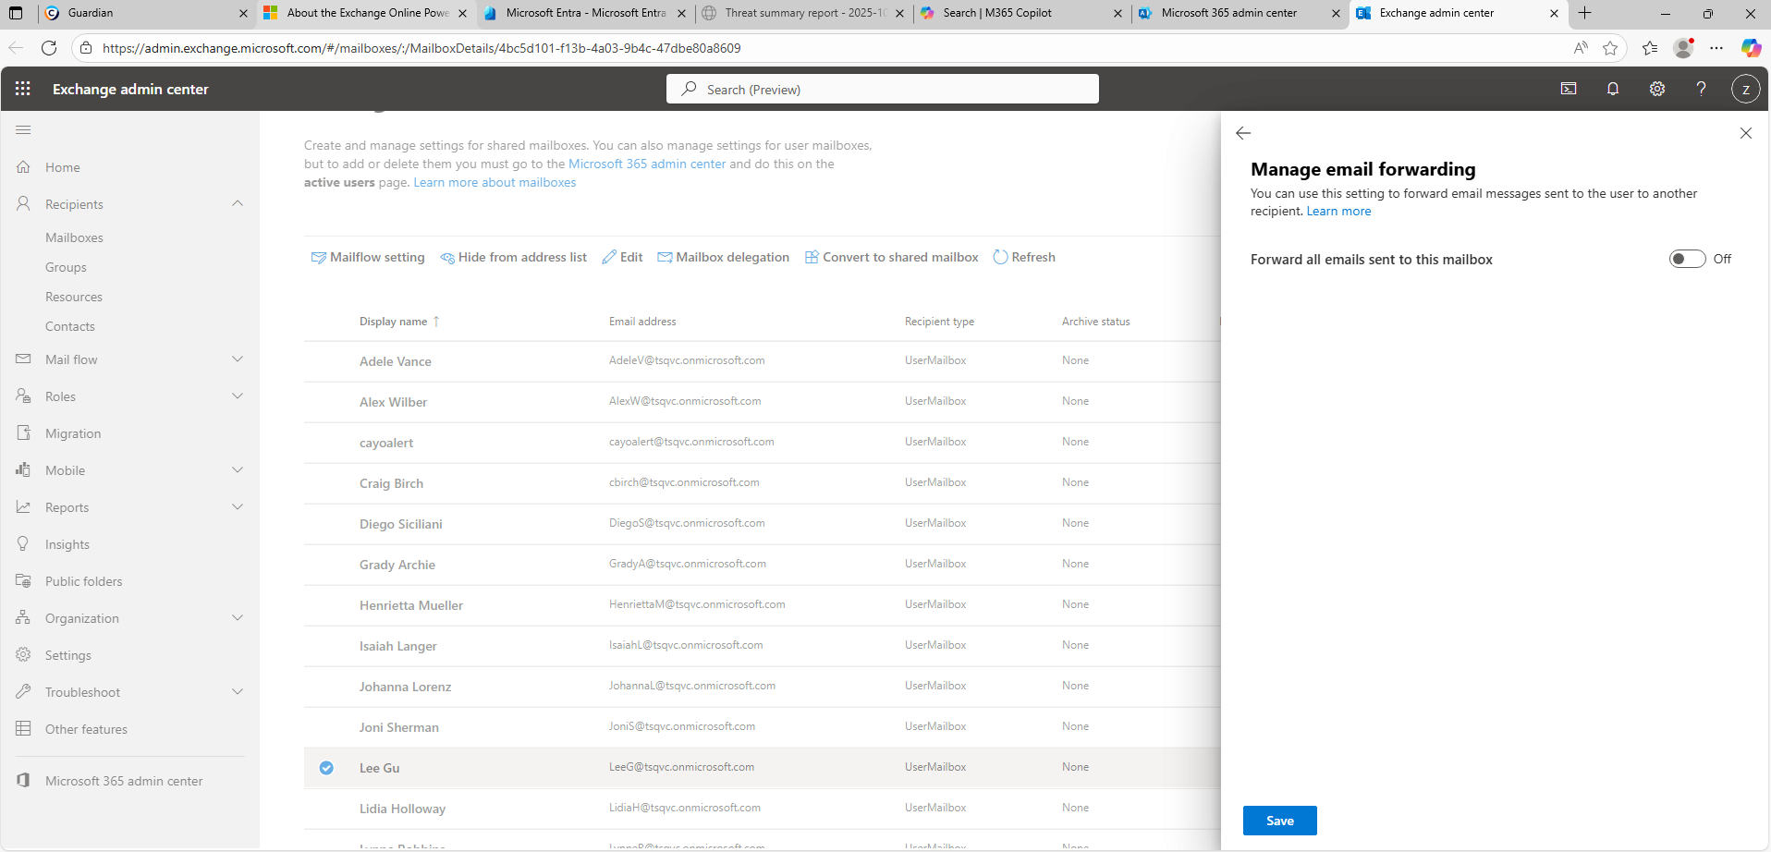
Task: Open the Cloud Shell console icon
Action: (x=1568, y=89)
